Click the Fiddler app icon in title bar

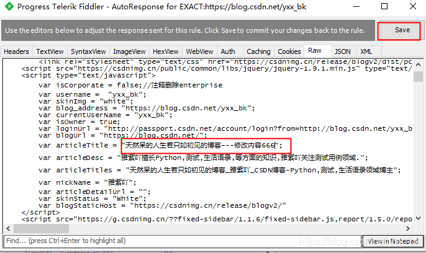[9, 6]
